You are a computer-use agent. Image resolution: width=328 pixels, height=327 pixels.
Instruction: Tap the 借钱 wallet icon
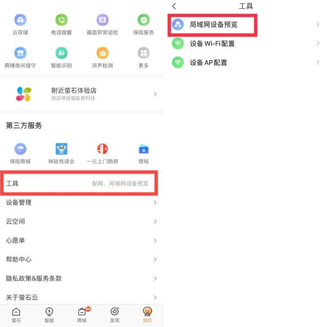tap(143, 149)
